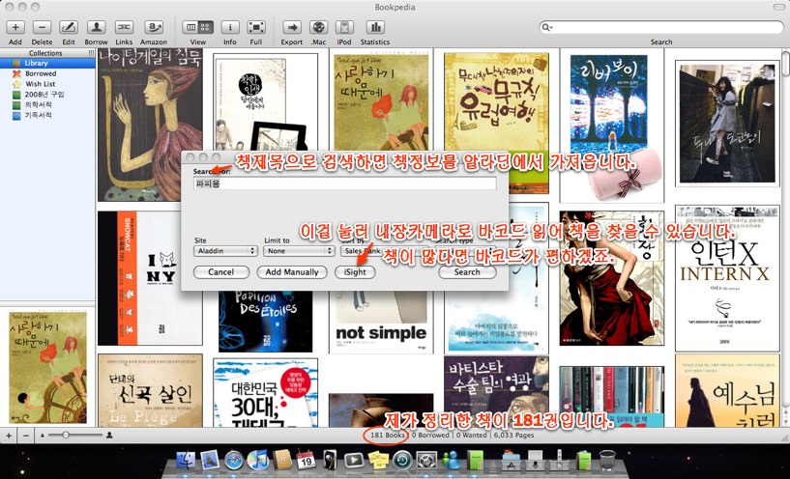Open System Preferences in the Dock
Screen dimensions: 790x479
click(x=426, y=460)
